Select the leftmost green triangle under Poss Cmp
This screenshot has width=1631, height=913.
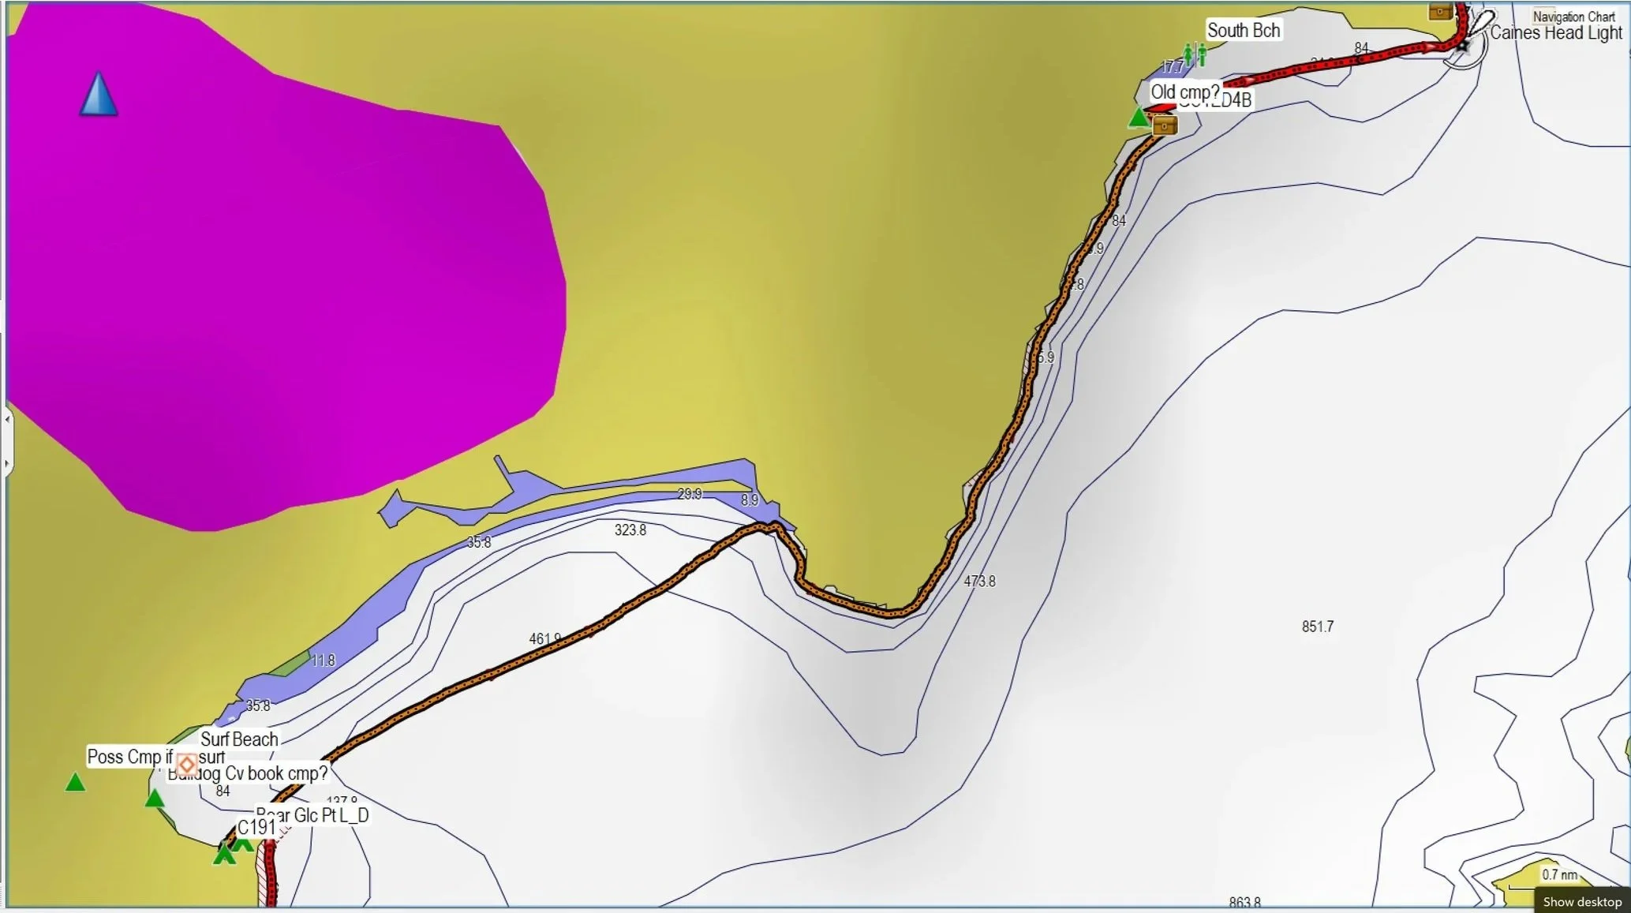coord(75,783)
